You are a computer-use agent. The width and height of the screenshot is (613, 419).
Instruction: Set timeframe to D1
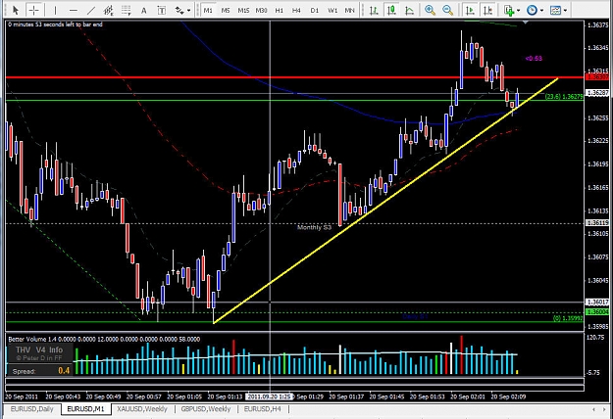click(x=314, y=10)
